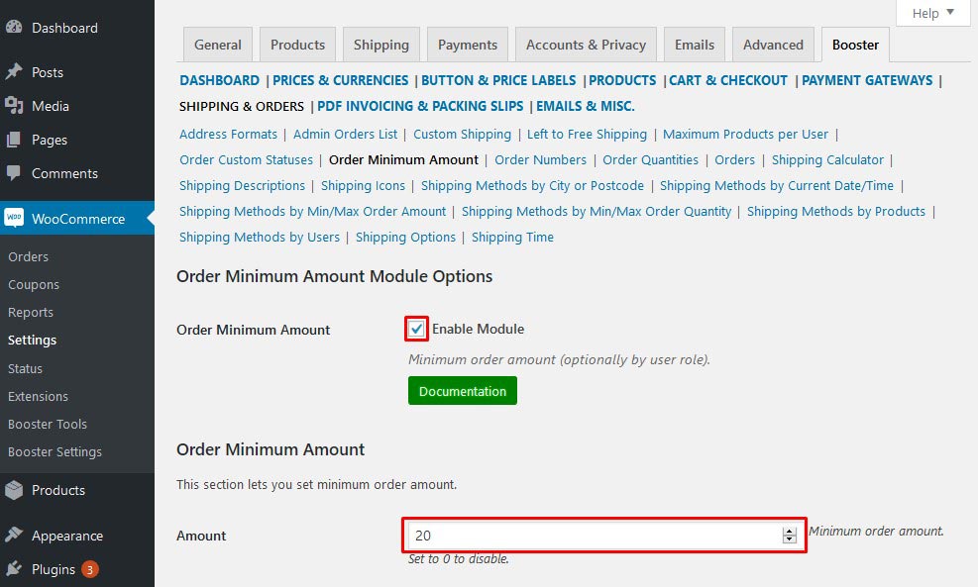Switch to the Payments tab
Screen dimensions: 978x587
[467, 45]
